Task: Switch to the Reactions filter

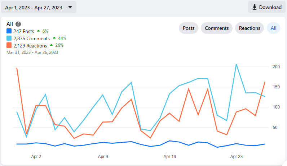Action: pos(250,28)
